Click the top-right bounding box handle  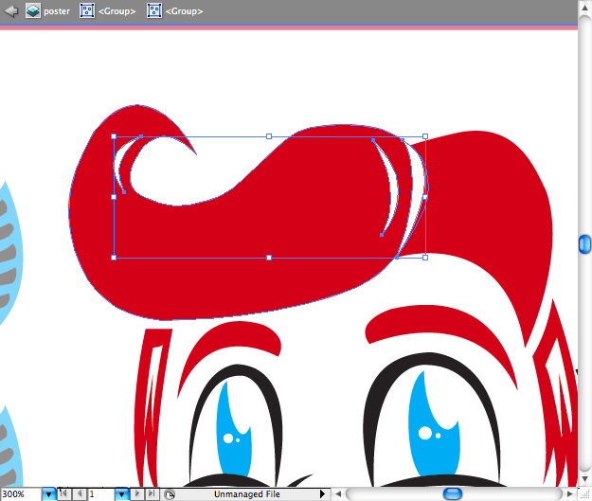(x=425, y=136)
